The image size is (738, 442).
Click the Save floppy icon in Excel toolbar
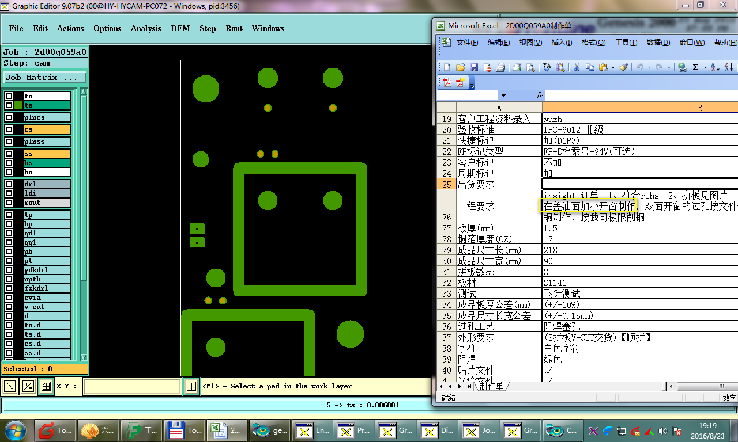tap(474, 67)
